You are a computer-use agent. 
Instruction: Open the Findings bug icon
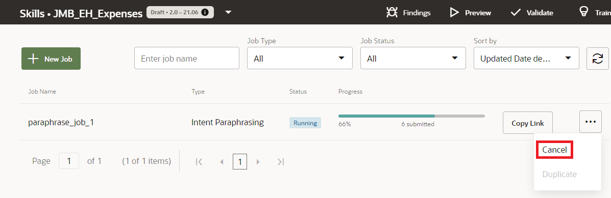point(392,12)
